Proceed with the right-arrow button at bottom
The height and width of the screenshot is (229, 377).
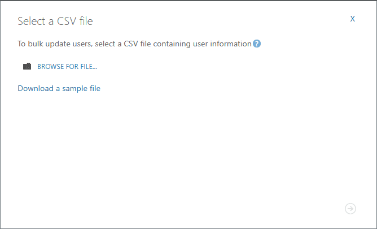(350, 209)
